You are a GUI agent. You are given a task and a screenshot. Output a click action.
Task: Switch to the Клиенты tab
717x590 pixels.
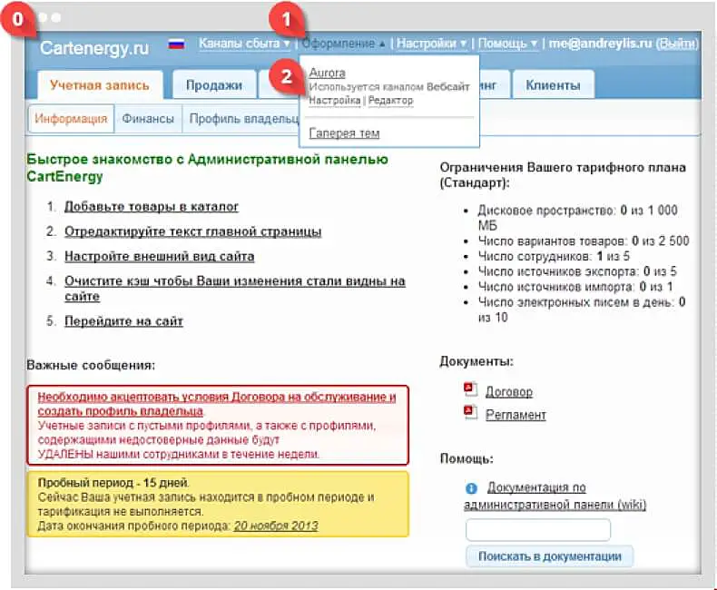click(552, 85)
